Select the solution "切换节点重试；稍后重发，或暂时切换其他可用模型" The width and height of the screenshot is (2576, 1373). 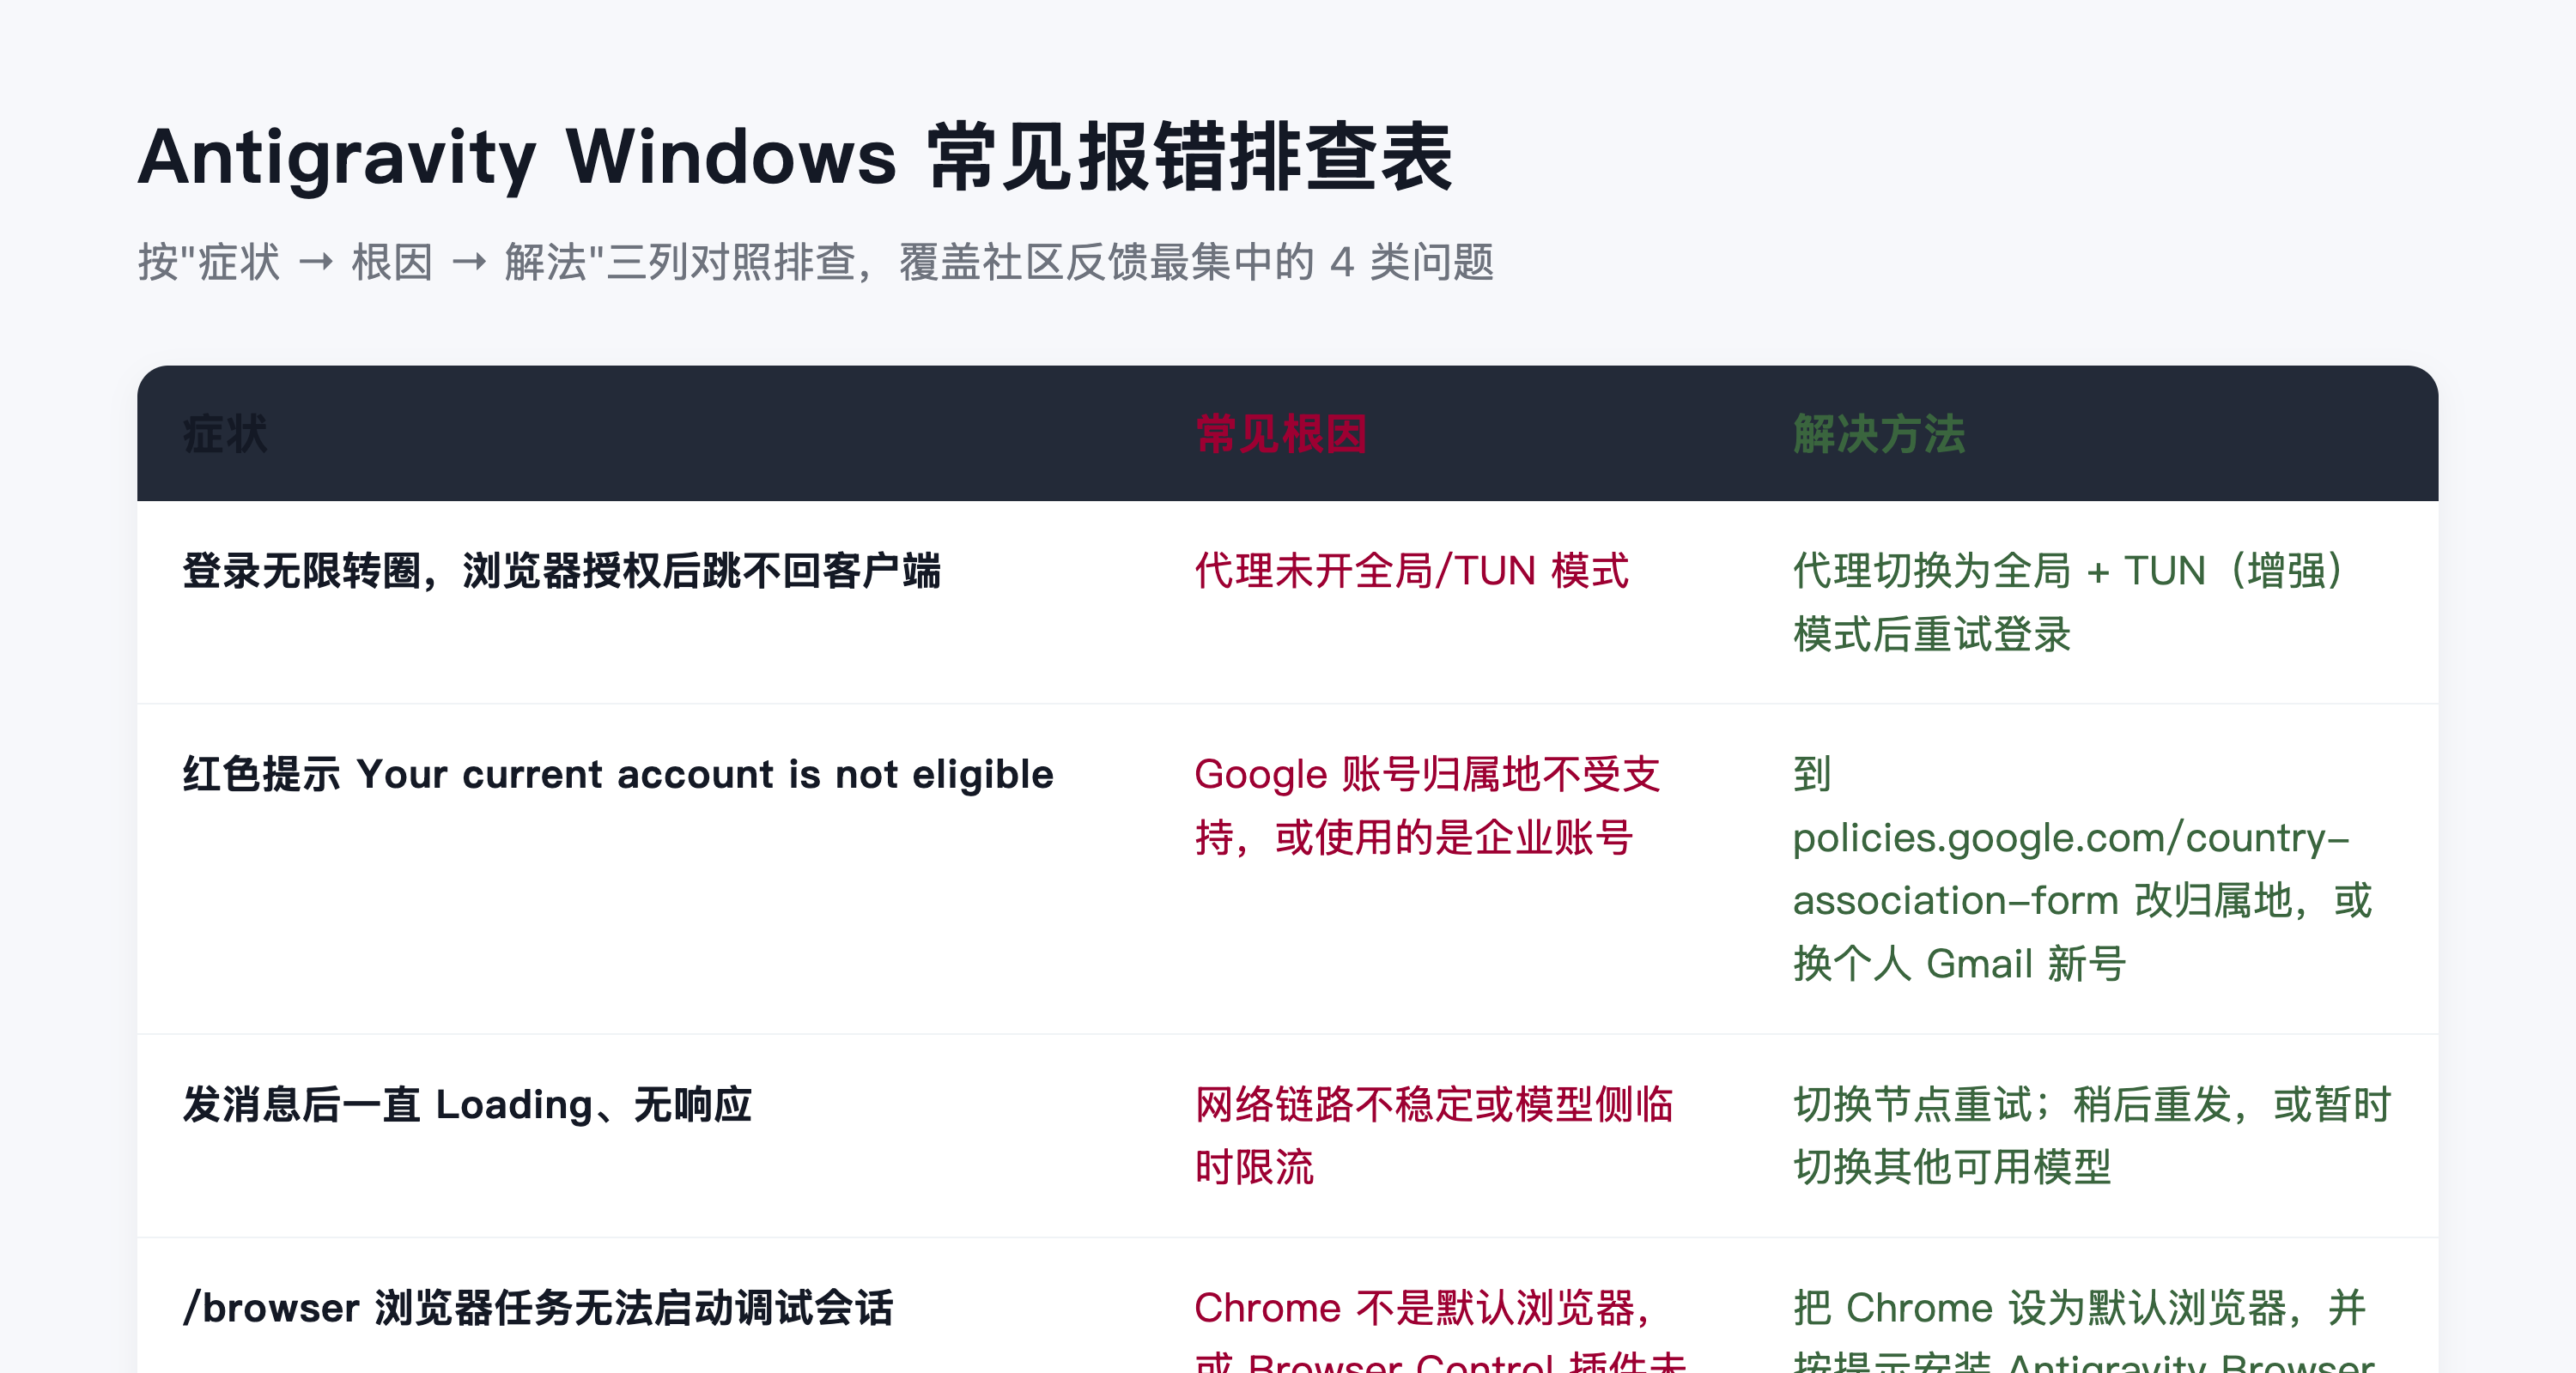(x=2092, y=1135)
